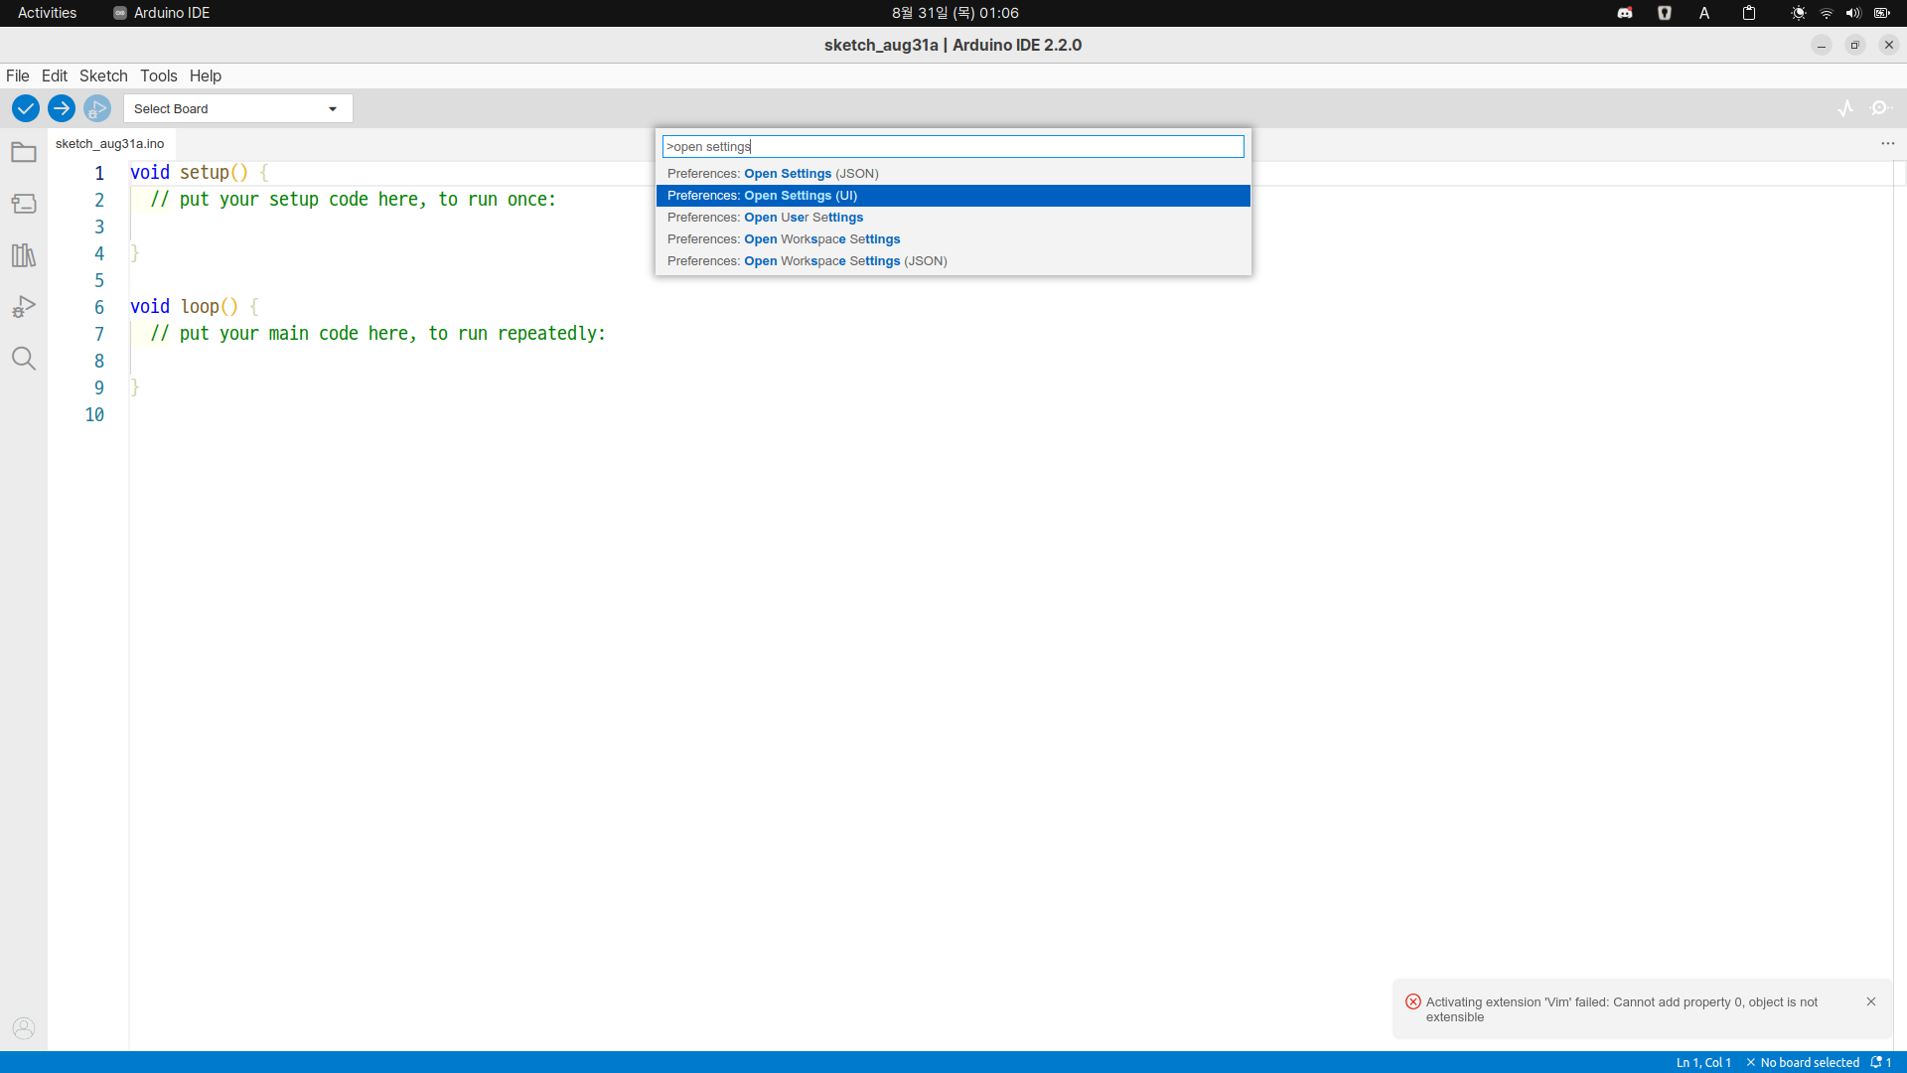Click the command palette input field

[x=952, y=147]
